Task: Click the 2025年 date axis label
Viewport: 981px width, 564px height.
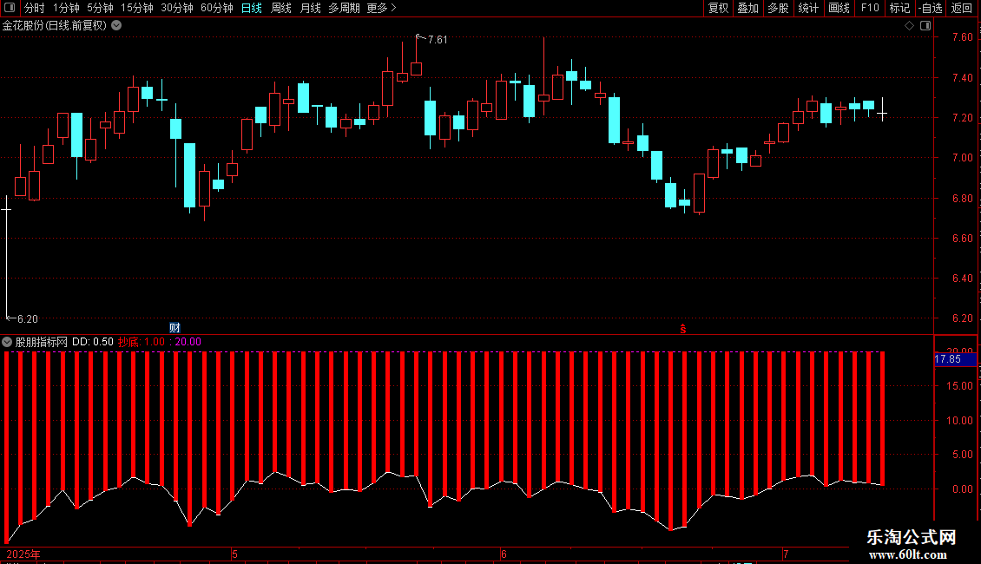Action: point(23,554)
